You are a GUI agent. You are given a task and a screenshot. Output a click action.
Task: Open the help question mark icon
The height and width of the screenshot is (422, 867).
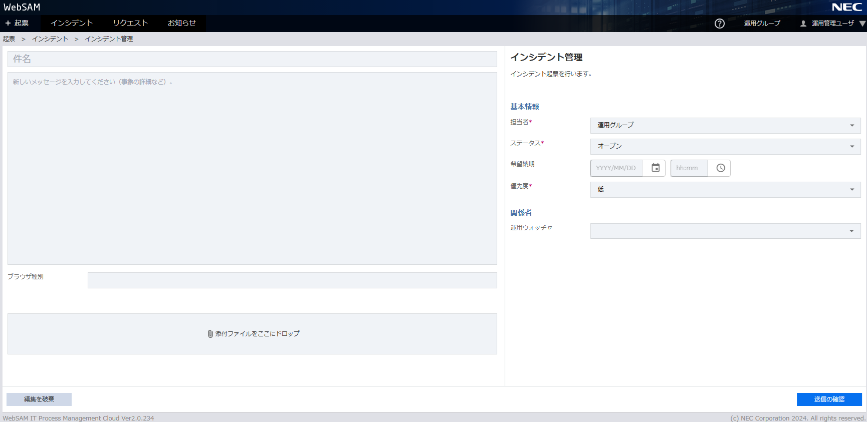720,24
